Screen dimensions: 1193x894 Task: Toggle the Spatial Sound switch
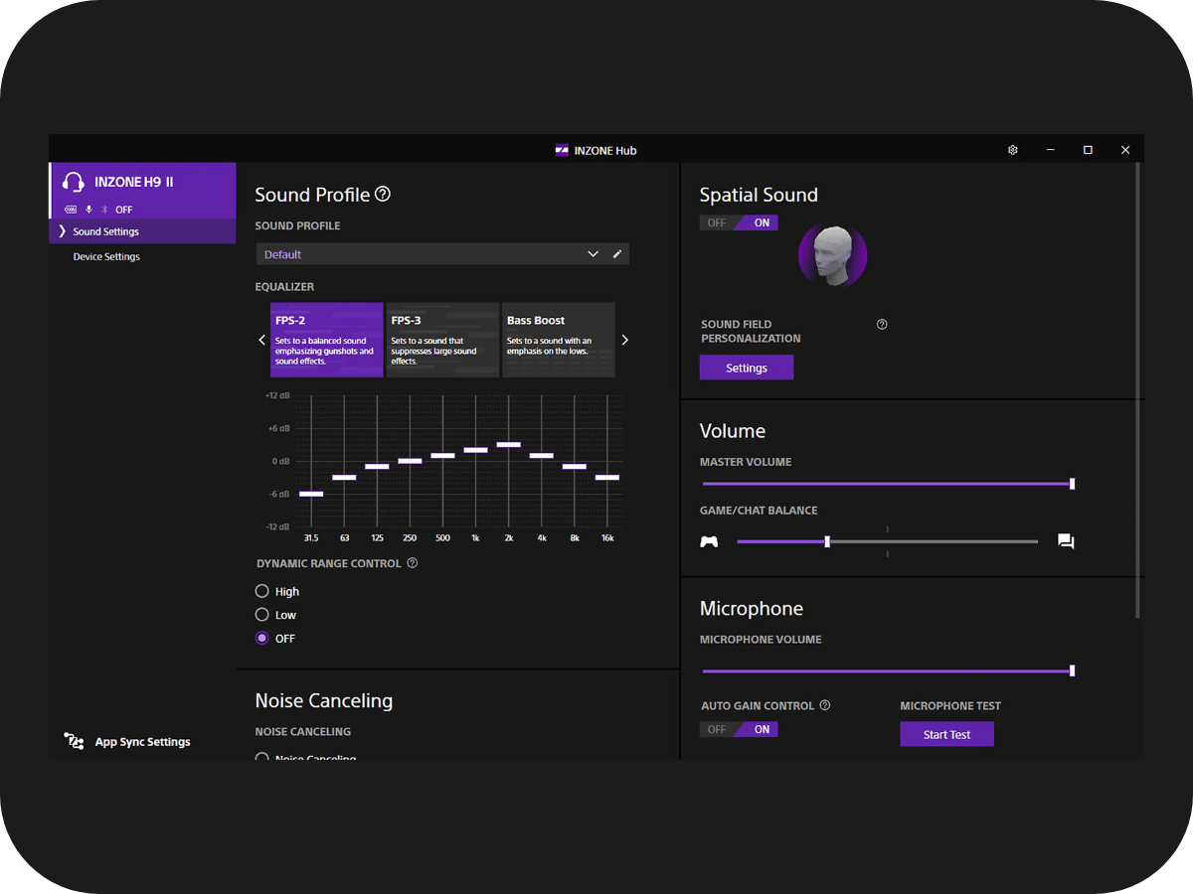tap(739, 223)
